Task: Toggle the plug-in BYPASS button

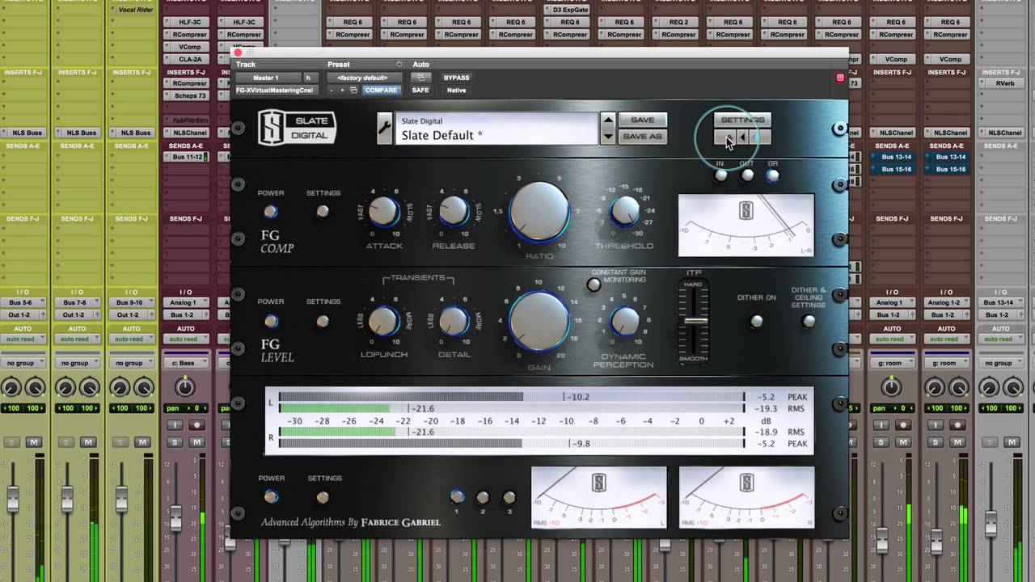Action: 456,78
